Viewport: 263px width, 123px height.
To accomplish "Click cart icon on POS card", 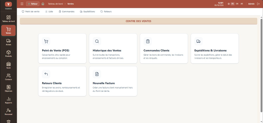I will tap(46, 41).
